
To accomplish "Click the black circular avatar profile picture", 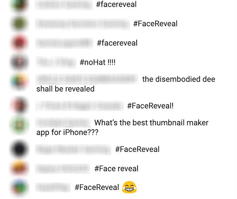I will pos(19,149).
